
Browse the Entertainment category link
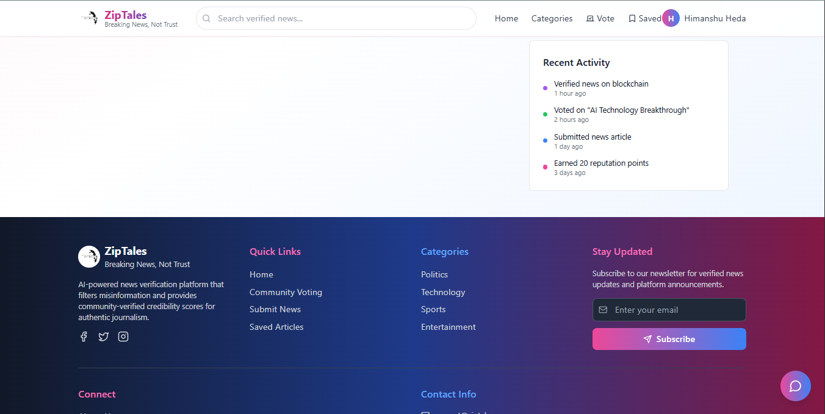449,327
